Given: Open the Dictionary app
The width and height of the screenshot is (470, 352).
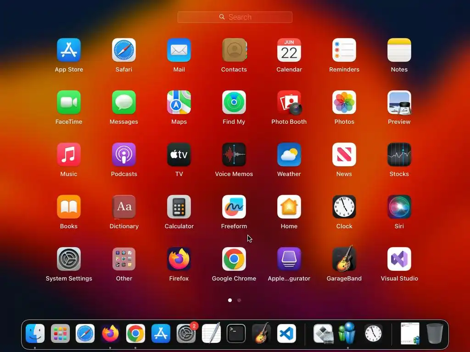Looking at the screenshot, I should (x=124, y=207).
